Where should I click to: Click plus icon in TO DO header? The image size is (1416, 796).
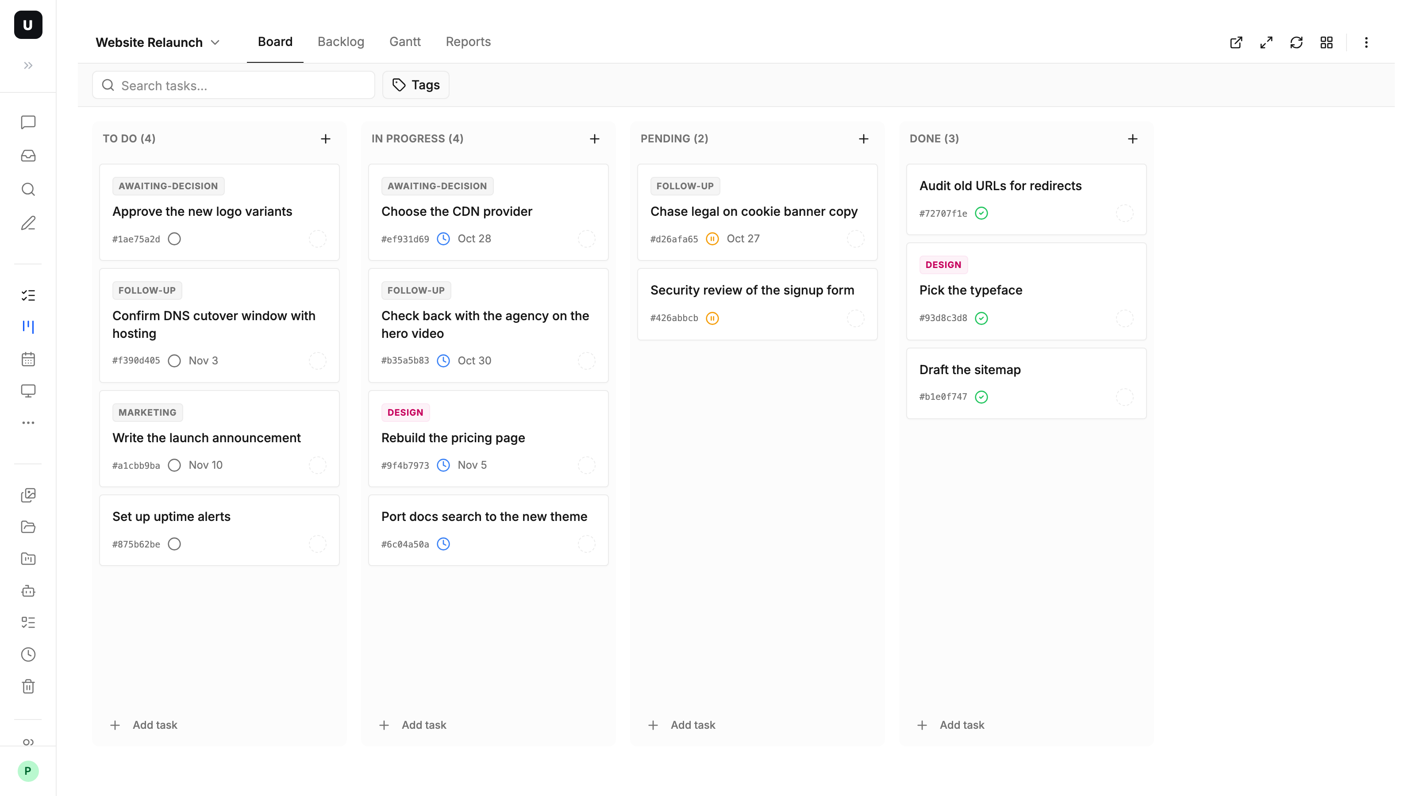(325, 139)
